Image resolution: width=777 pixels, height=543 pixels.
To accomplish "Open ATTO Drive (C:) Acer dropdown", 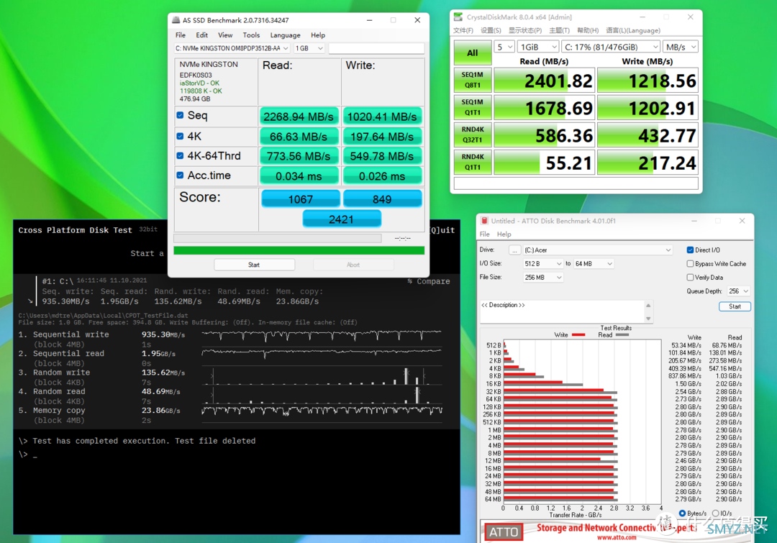I will point(598,250).
